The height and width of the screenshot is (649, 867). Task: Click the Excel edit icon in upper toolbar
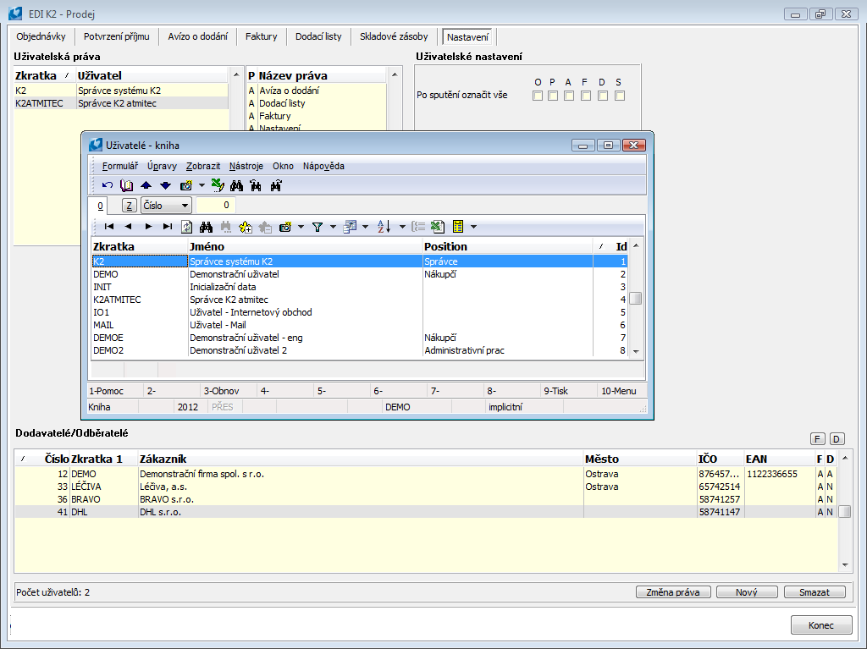point(218,185)
